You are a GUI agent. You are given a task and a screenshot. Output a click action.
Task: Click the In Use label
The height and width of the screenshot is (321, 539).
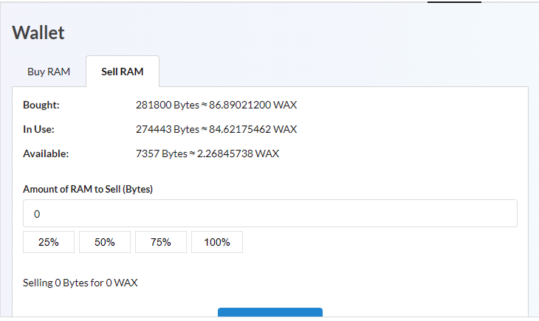click(x=38, y=129)
